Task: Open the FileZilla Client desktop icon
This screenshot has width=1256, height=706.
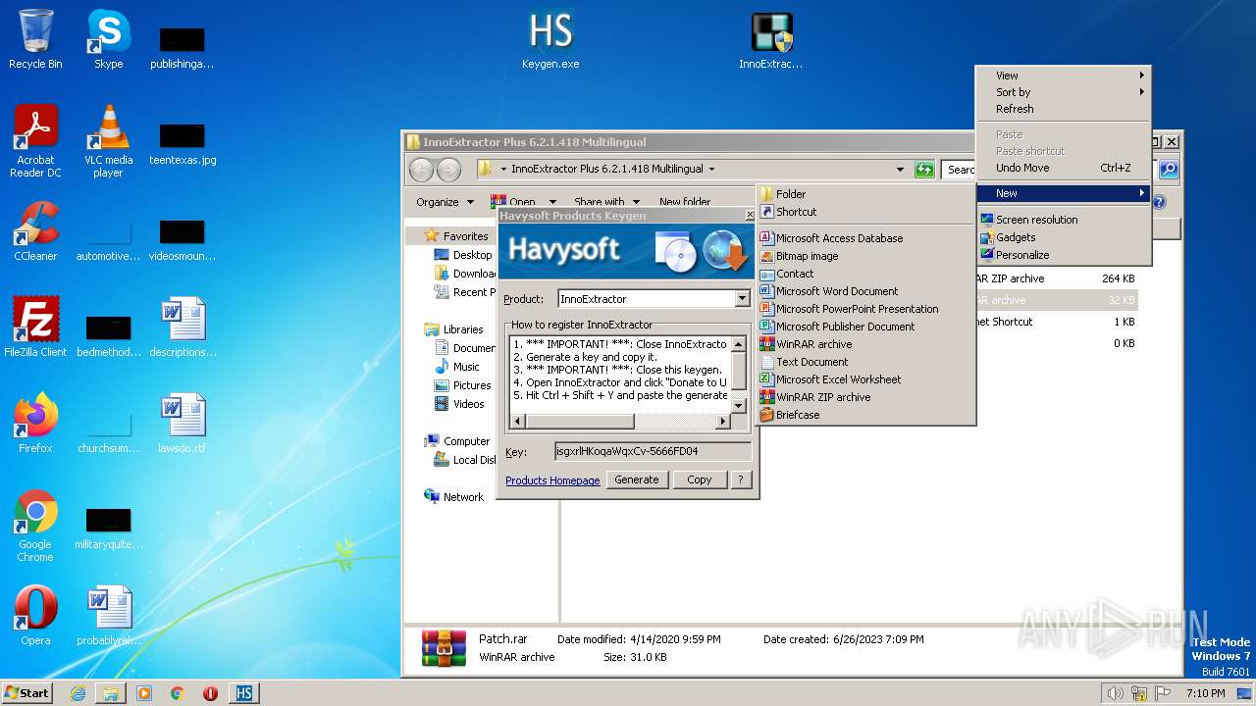Action: [x=35, y=328]
